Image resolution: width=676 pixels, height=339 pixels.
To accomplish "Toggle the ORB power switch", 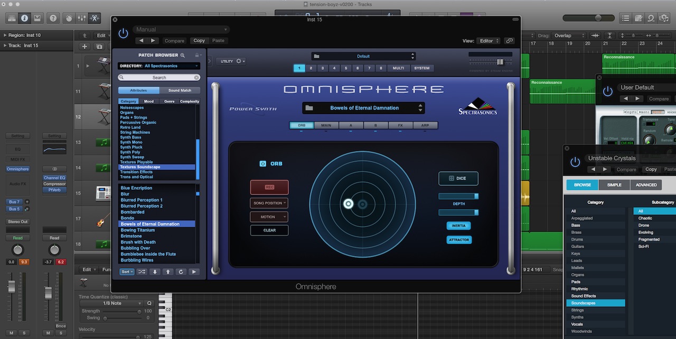I will point(262,164).
